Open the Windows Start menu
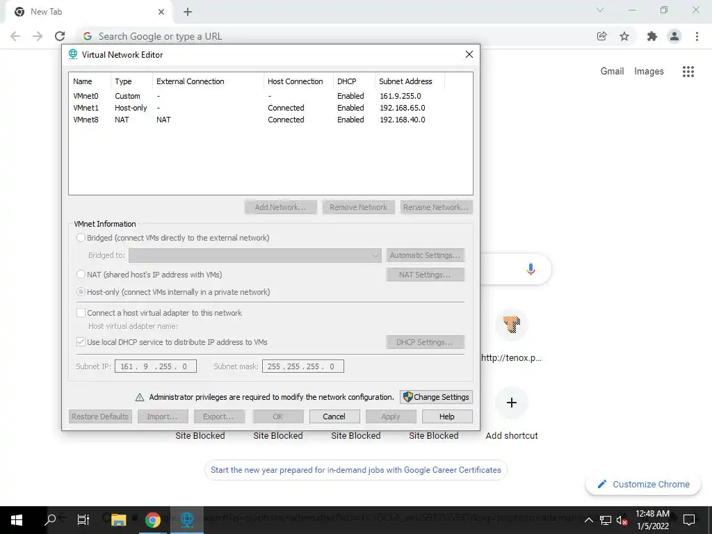This screenshot has width=712, height=534. [17, 520]
